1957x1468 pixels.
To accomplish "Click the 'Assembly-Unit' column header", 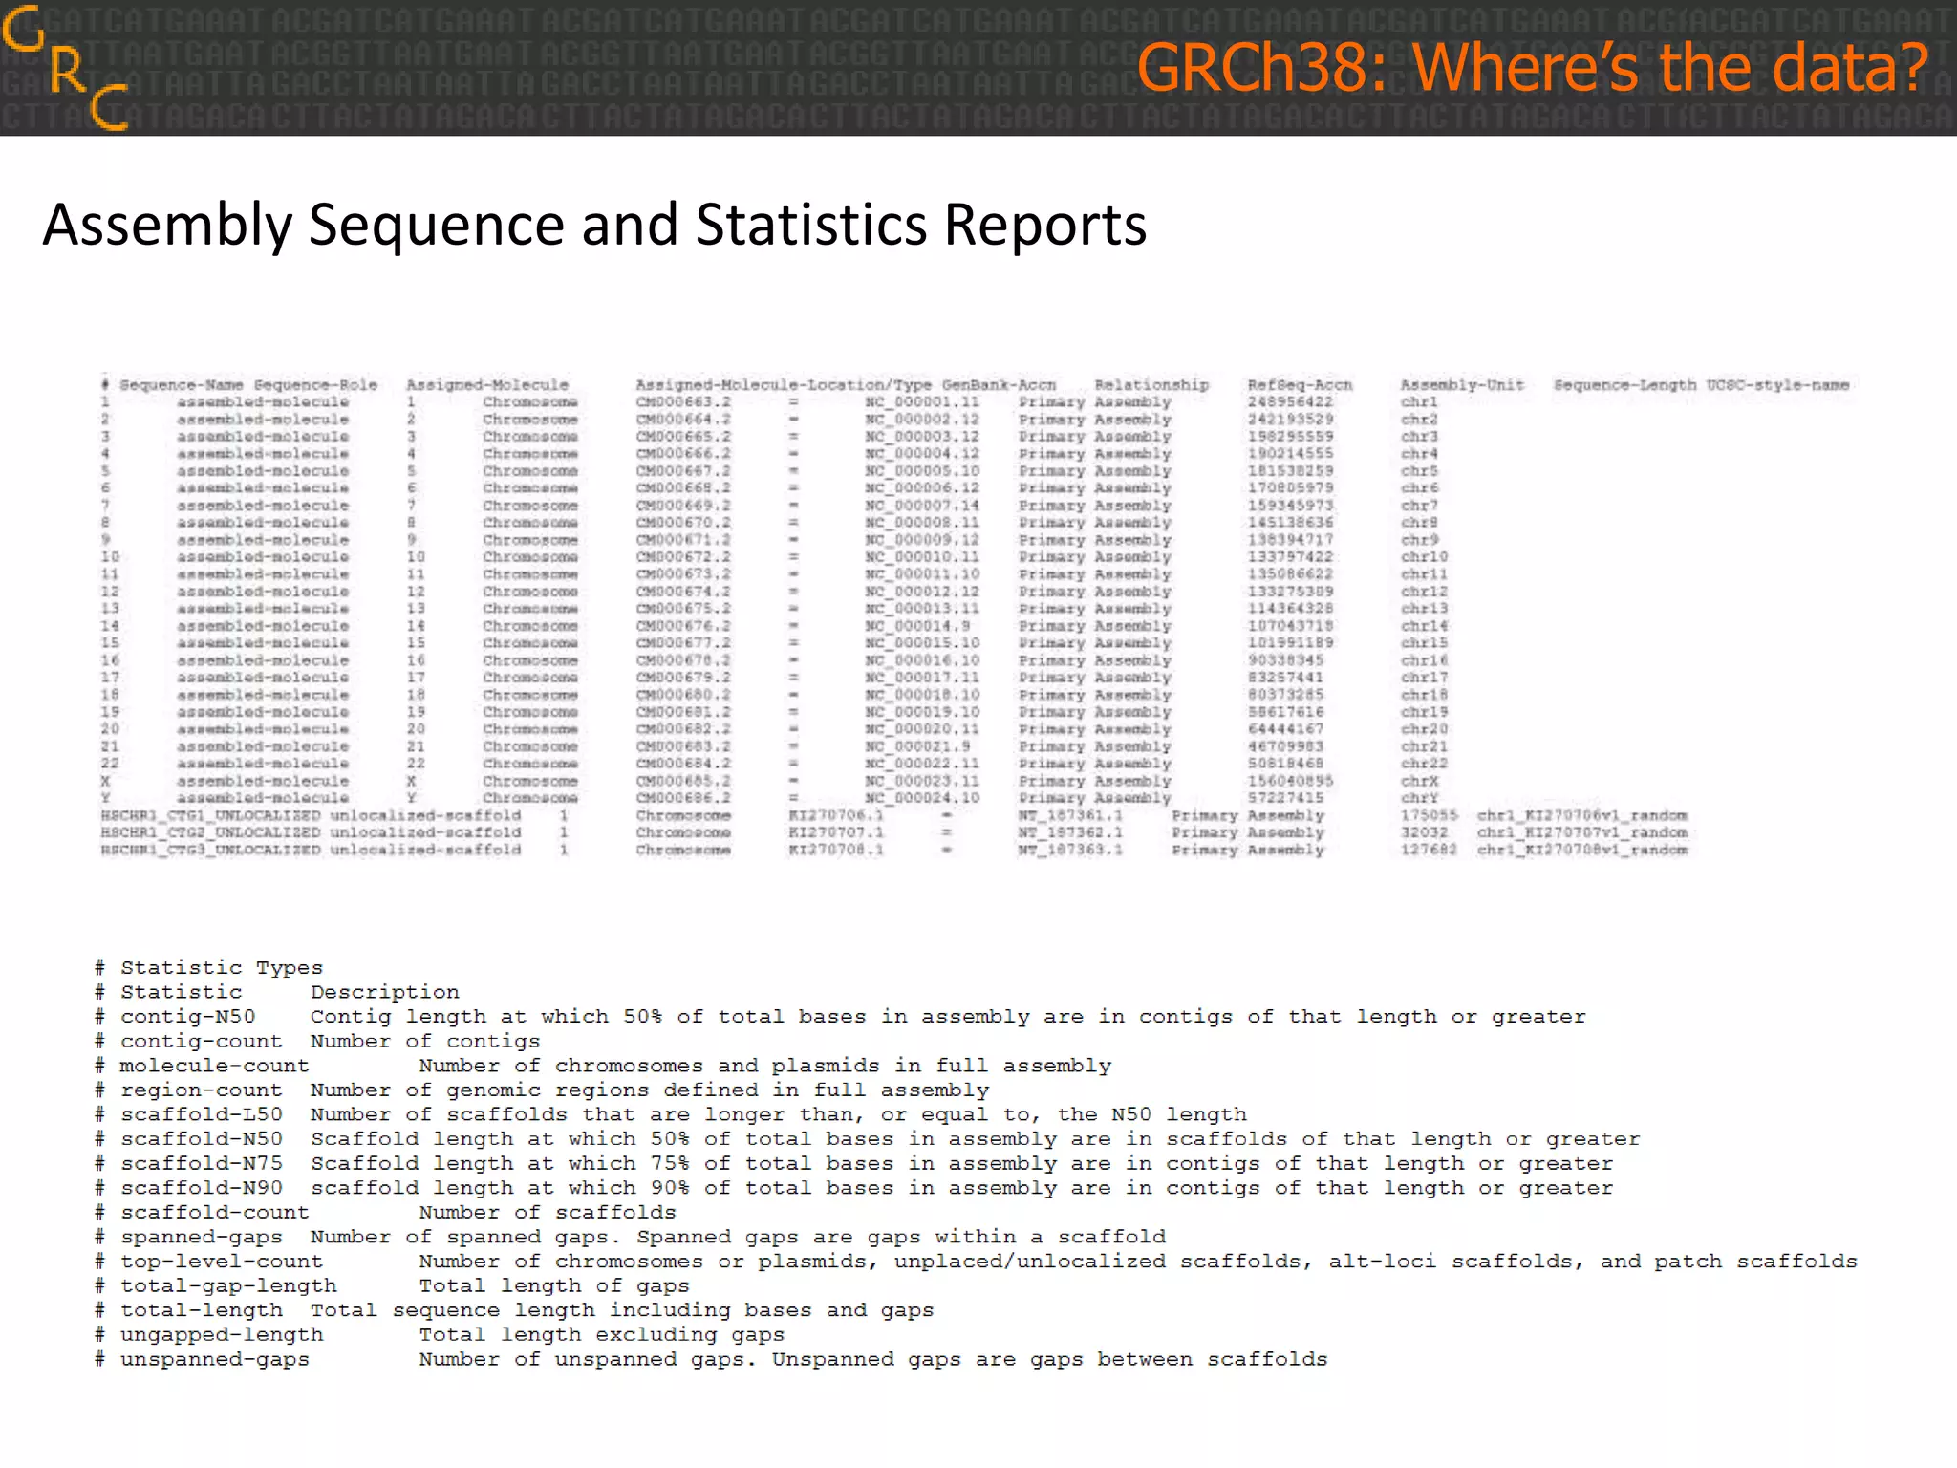I will click(x=1462, y=385).
